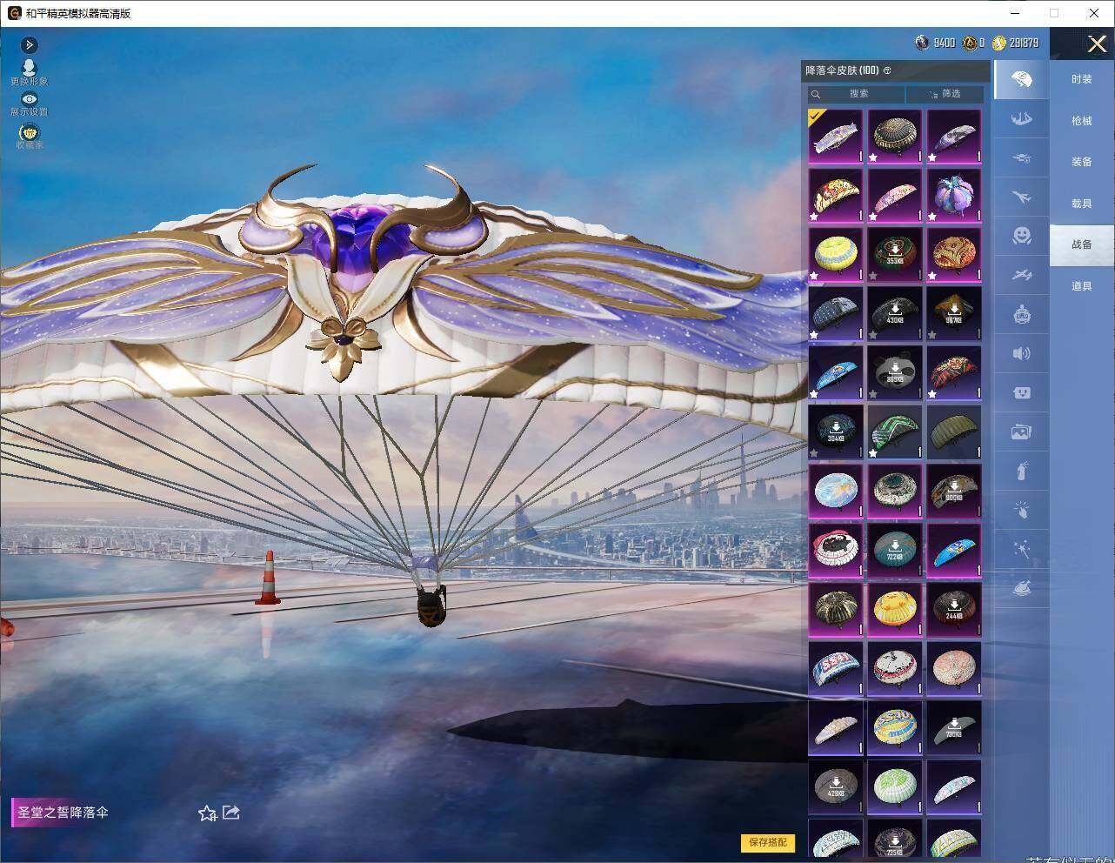Screen dimensions: 1115x863
Task: Open 展示设置 display settings eye icon
Action: [x=29, y=104]
